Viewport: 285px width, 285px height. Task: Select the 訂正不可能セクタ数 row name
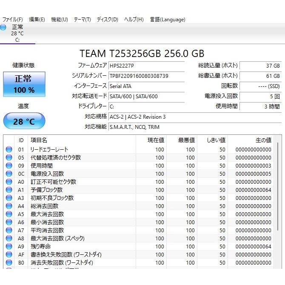(x=53, y=182)
